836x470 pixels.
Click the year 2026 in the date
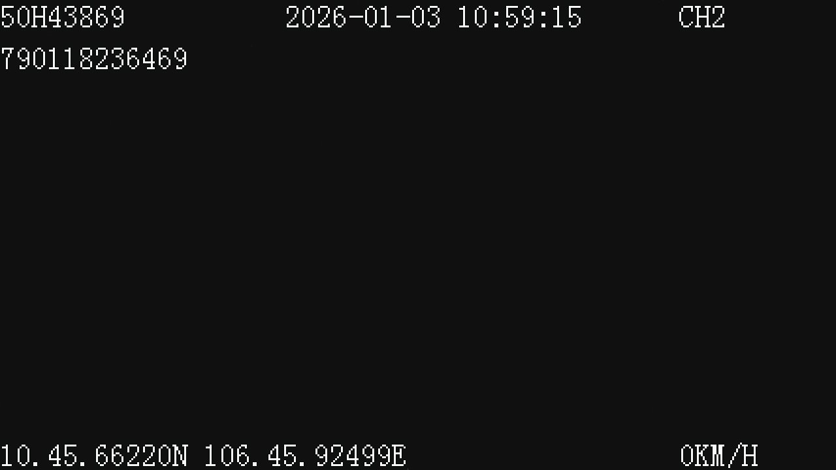point(316,17)
